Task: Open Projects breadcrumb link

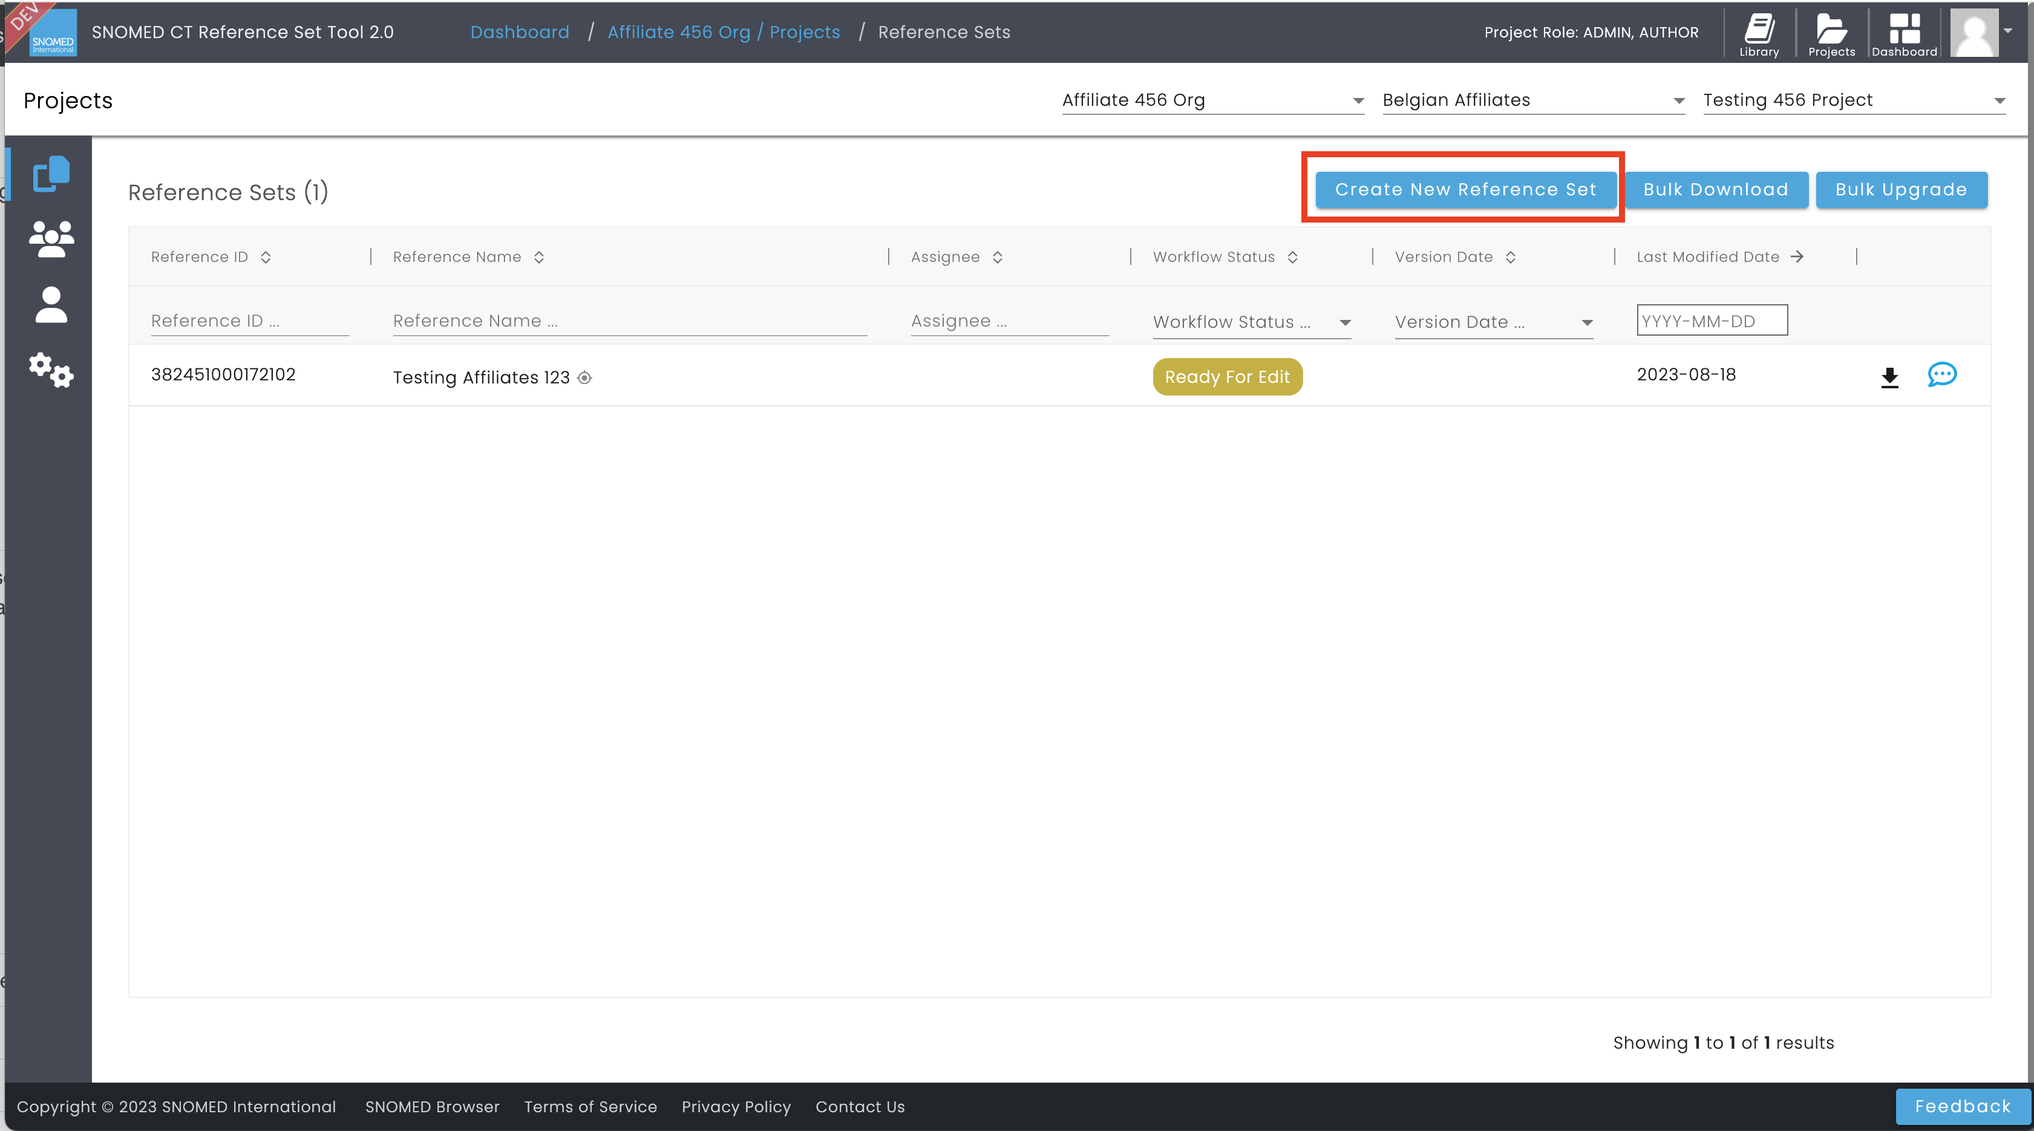Action: pyautogui.click(x=805, y=33)
